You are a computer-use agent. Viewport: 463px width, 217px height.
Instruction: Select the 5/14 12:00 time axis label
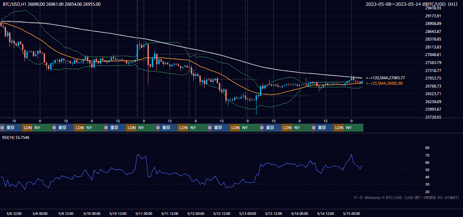[x=326, y=213]
